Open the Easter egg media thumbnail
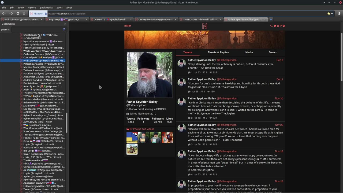The height and width of the screenshot is (193, 343). [167, 138]
